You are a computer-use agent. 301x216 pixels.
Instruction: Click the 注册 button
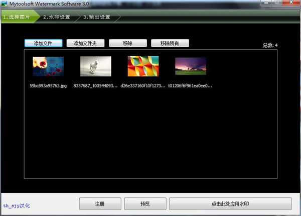coord(100,204)
